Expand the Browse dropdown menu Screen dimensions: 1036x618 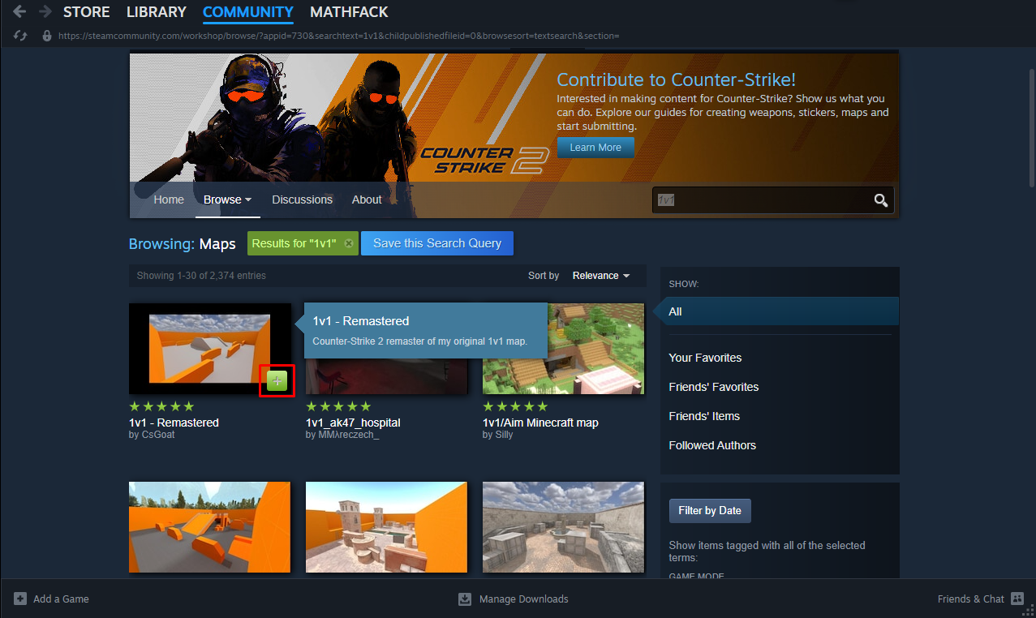point(227,200)
